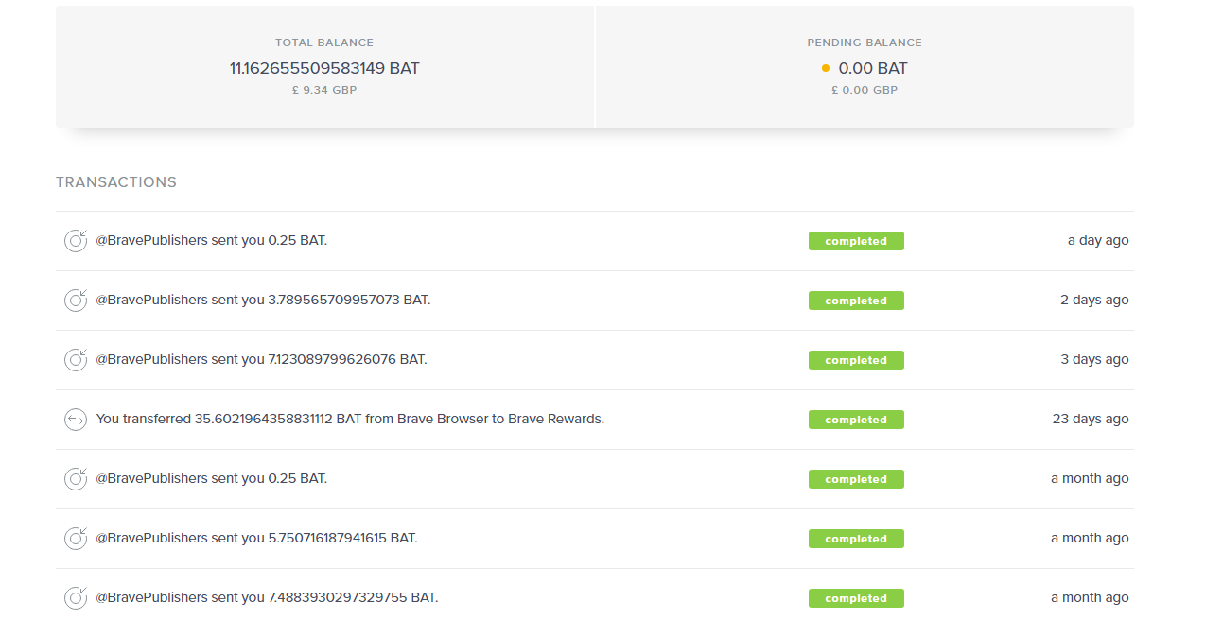
Task: Click the completed badge on the 23 days ago row
Action: tap(856, 420)
